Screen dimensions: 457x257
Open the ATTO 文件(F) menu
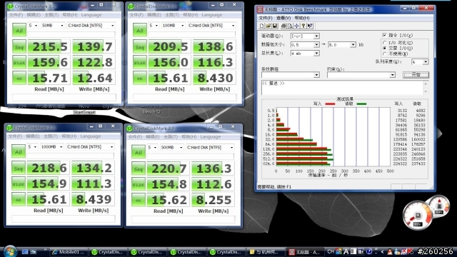click(x=265, y=18)
